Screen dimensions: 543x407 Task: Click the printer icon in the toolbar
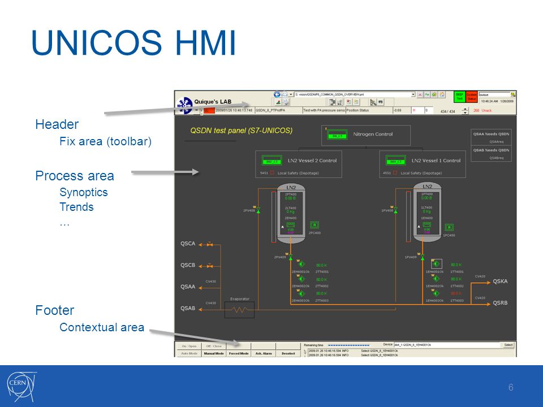pyautogui.click(x=286, y=102)
